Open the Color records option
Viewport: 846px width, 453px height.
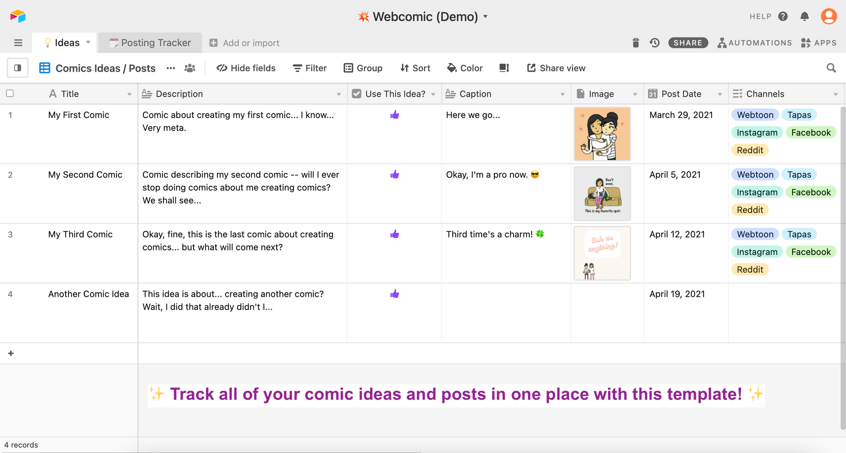tap(465, 68)
